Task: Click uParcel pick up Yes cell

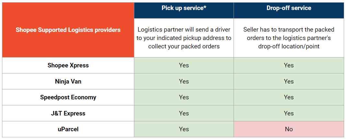Action: click(184, 129)
